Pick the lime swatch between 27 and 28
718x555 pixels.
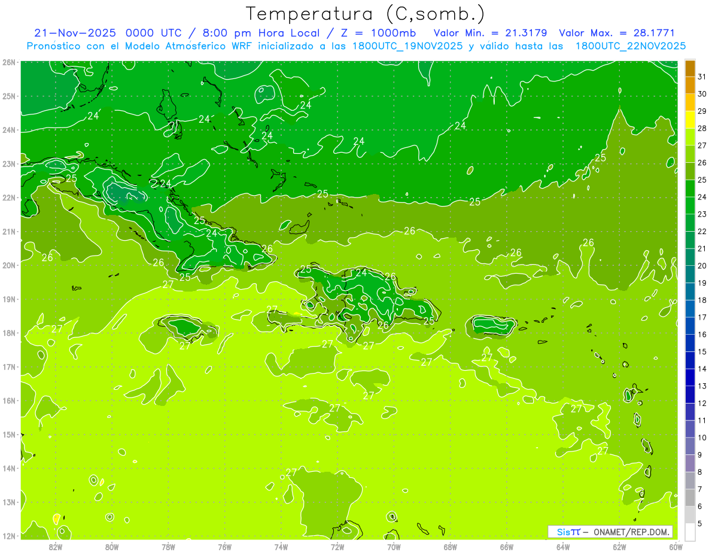pyautogui.click(x=690, y=137)
